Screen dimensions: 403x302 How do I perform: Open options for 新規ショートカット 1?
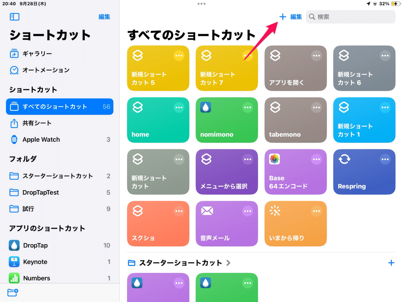(x=385, y=107)
